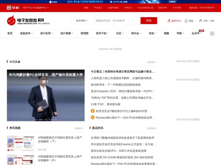
Task: Expand the 技术子站 nav menu
Action: [x=102, y=33]
